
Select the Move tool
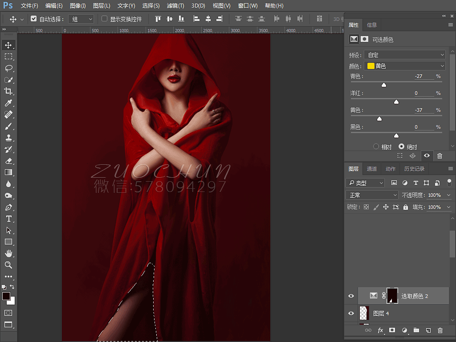pyautogui.click(x=8, y=45)
